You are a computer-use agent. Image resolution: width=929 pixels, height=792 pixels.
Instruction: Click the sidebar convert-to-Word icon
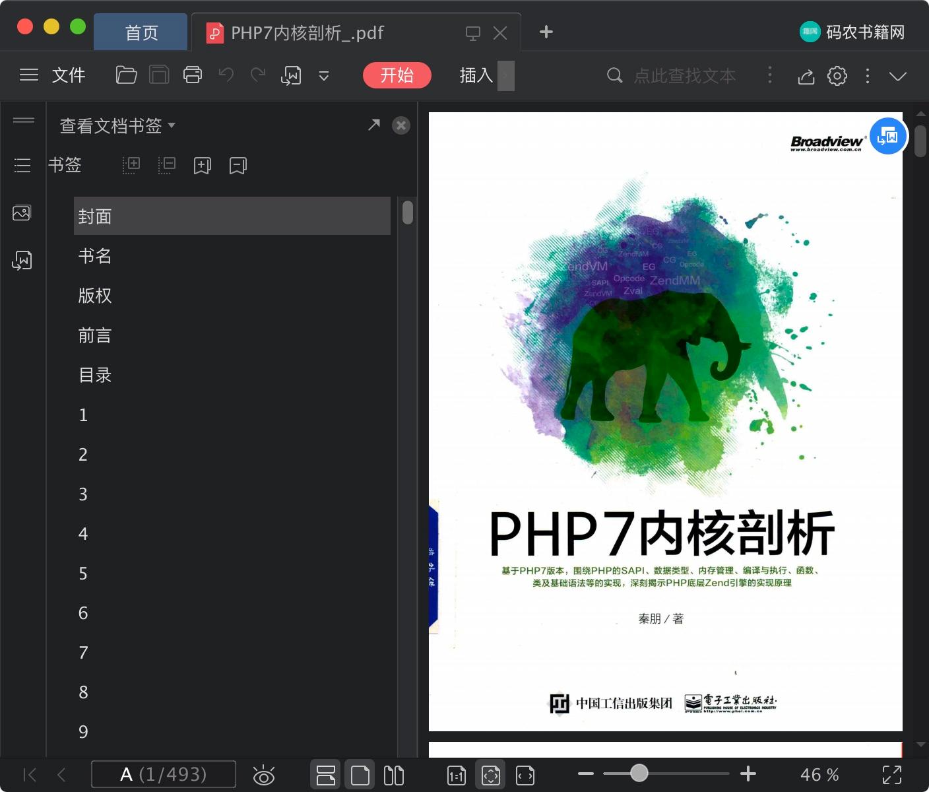click(x=22, y=260)
